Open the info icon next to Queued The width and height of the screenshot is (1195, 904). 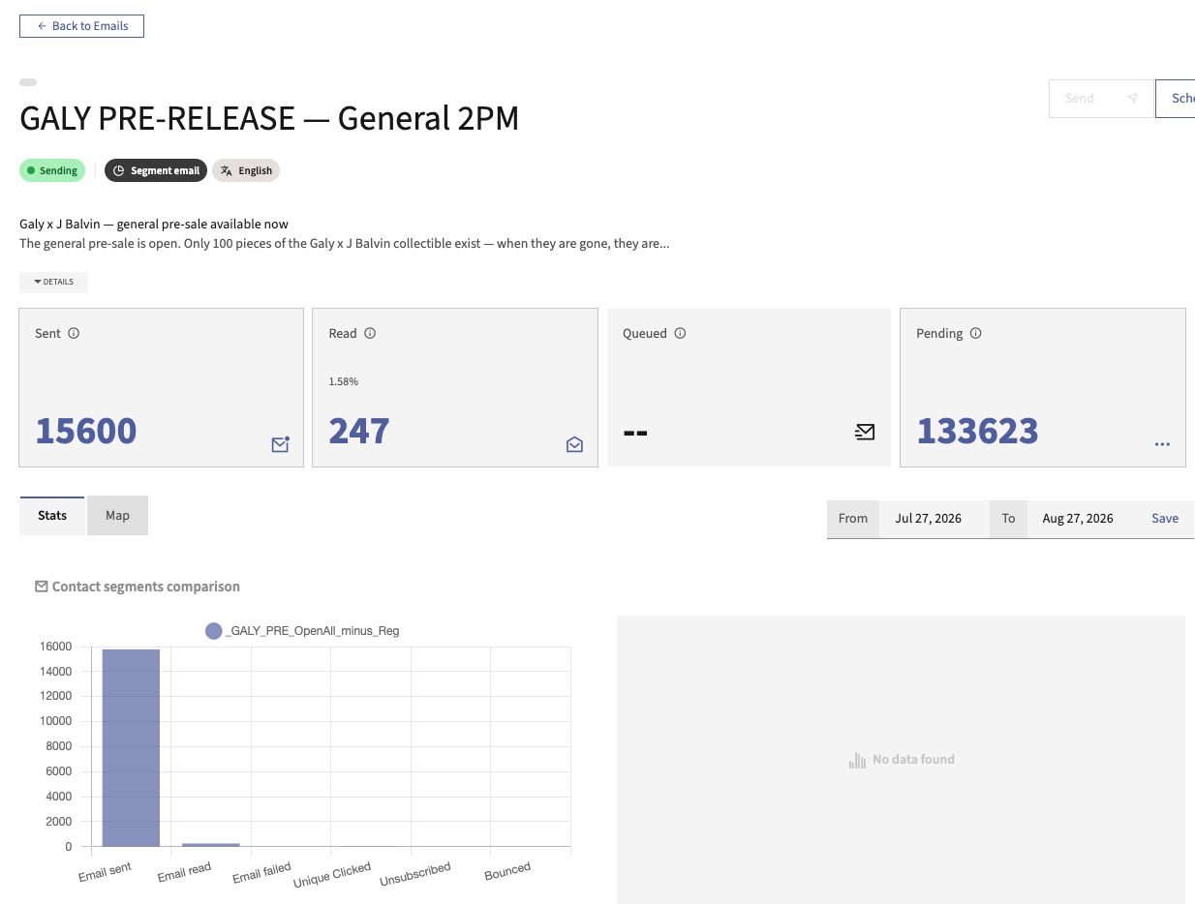[680, 333]
